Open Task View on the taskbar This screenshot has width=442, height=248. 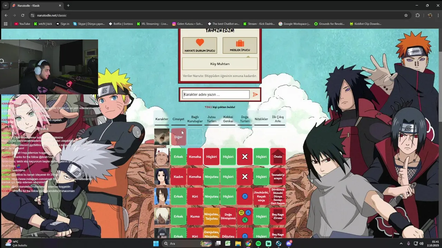[218, 244]
